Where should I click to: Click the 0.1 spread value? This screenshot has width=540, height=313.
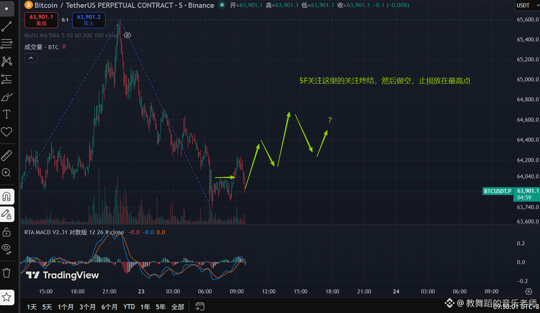(65, 20)
